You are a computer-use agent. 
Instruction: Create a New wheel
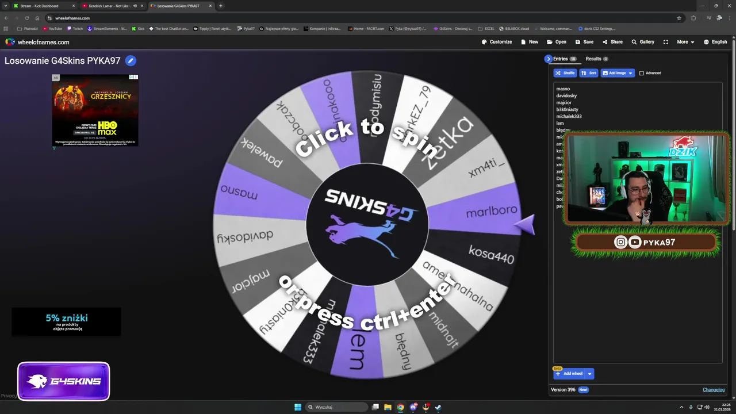pos(530,42)
